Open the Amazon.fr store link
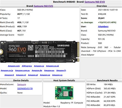 click(61, 71)
